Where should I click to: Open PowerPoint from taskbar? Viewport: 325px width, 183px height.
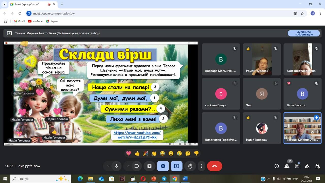(153, 179)
